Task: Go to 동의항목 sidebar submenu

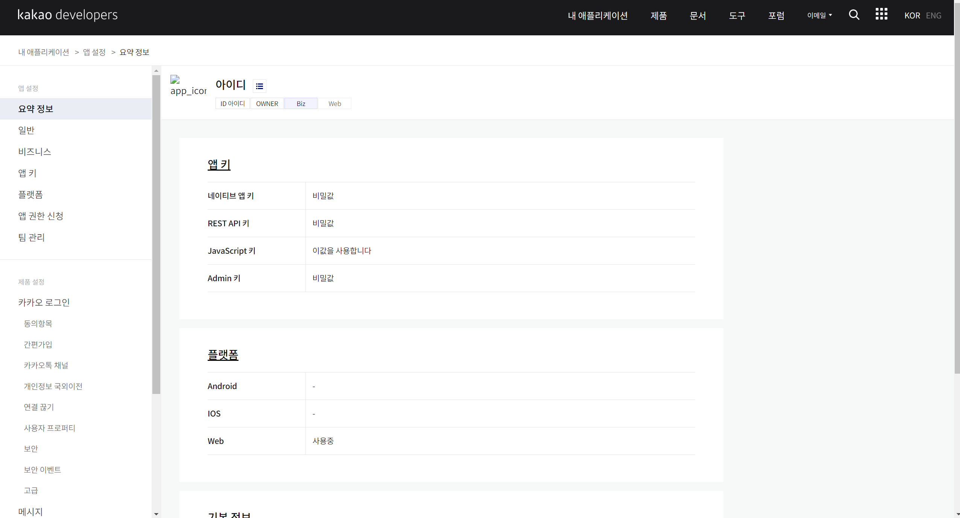Action: pos(38,323)
